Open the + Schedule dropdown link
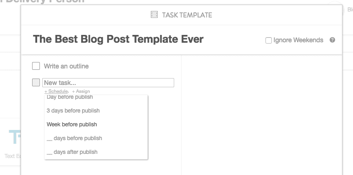Viewport: 353px width, 175px height. point(56,91)
